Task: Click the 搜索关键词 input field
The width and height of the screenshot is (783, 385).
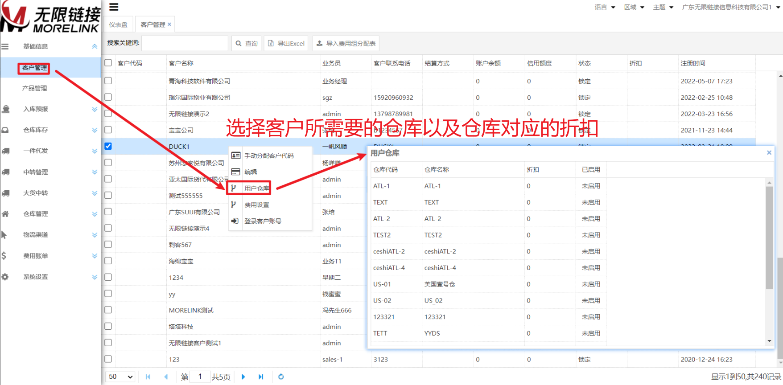Action: 185,43
